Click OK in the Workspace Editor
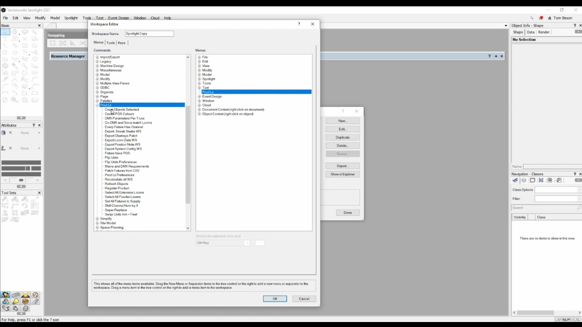 (x=275, y=299)
